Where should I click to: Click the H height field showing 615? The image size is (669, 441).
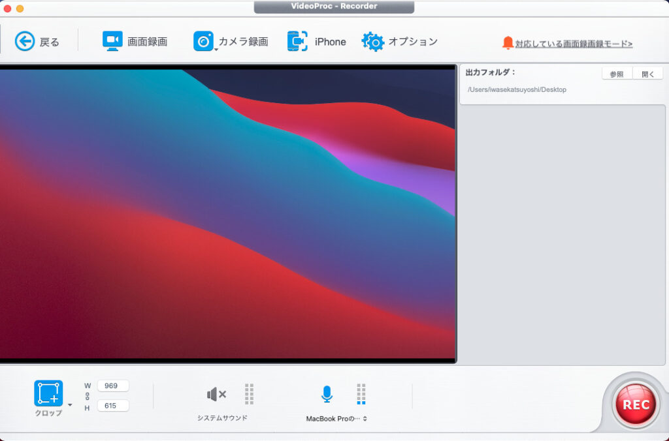coord(113,406)
